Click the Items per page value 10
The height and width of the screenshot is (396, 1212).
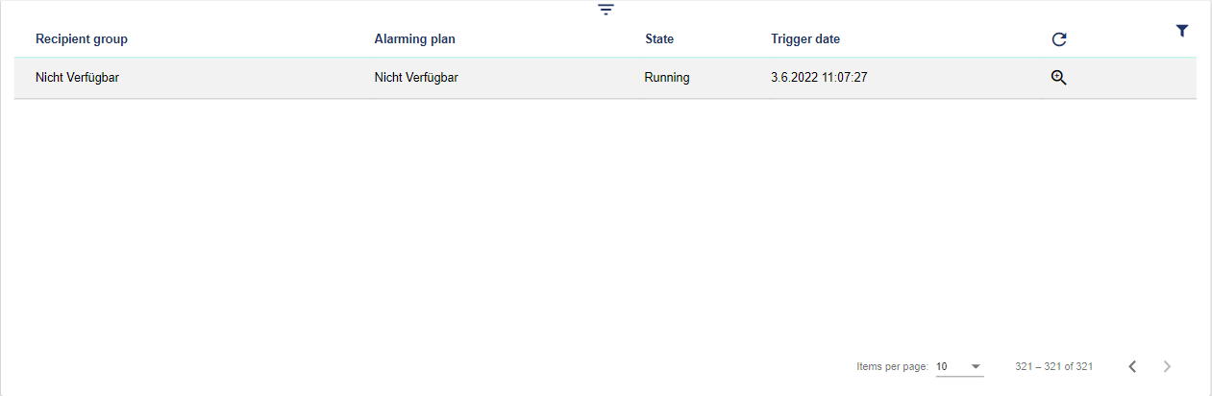(x=942, y=366)
